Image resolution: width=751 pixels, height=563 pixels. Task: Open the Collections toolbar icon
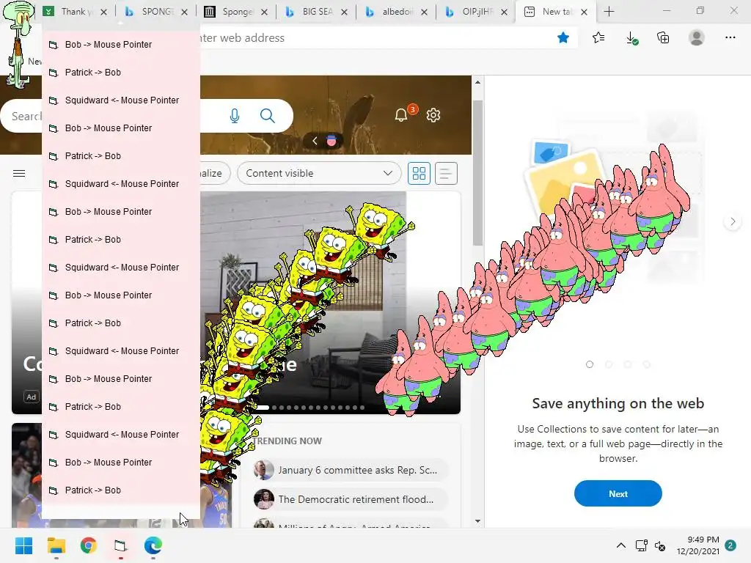[663, 38]
